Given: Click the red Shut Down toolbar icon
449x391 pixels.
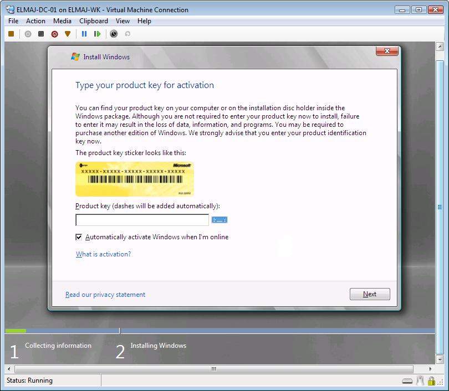Looking at the screenshot, I should tap(54, 34).
